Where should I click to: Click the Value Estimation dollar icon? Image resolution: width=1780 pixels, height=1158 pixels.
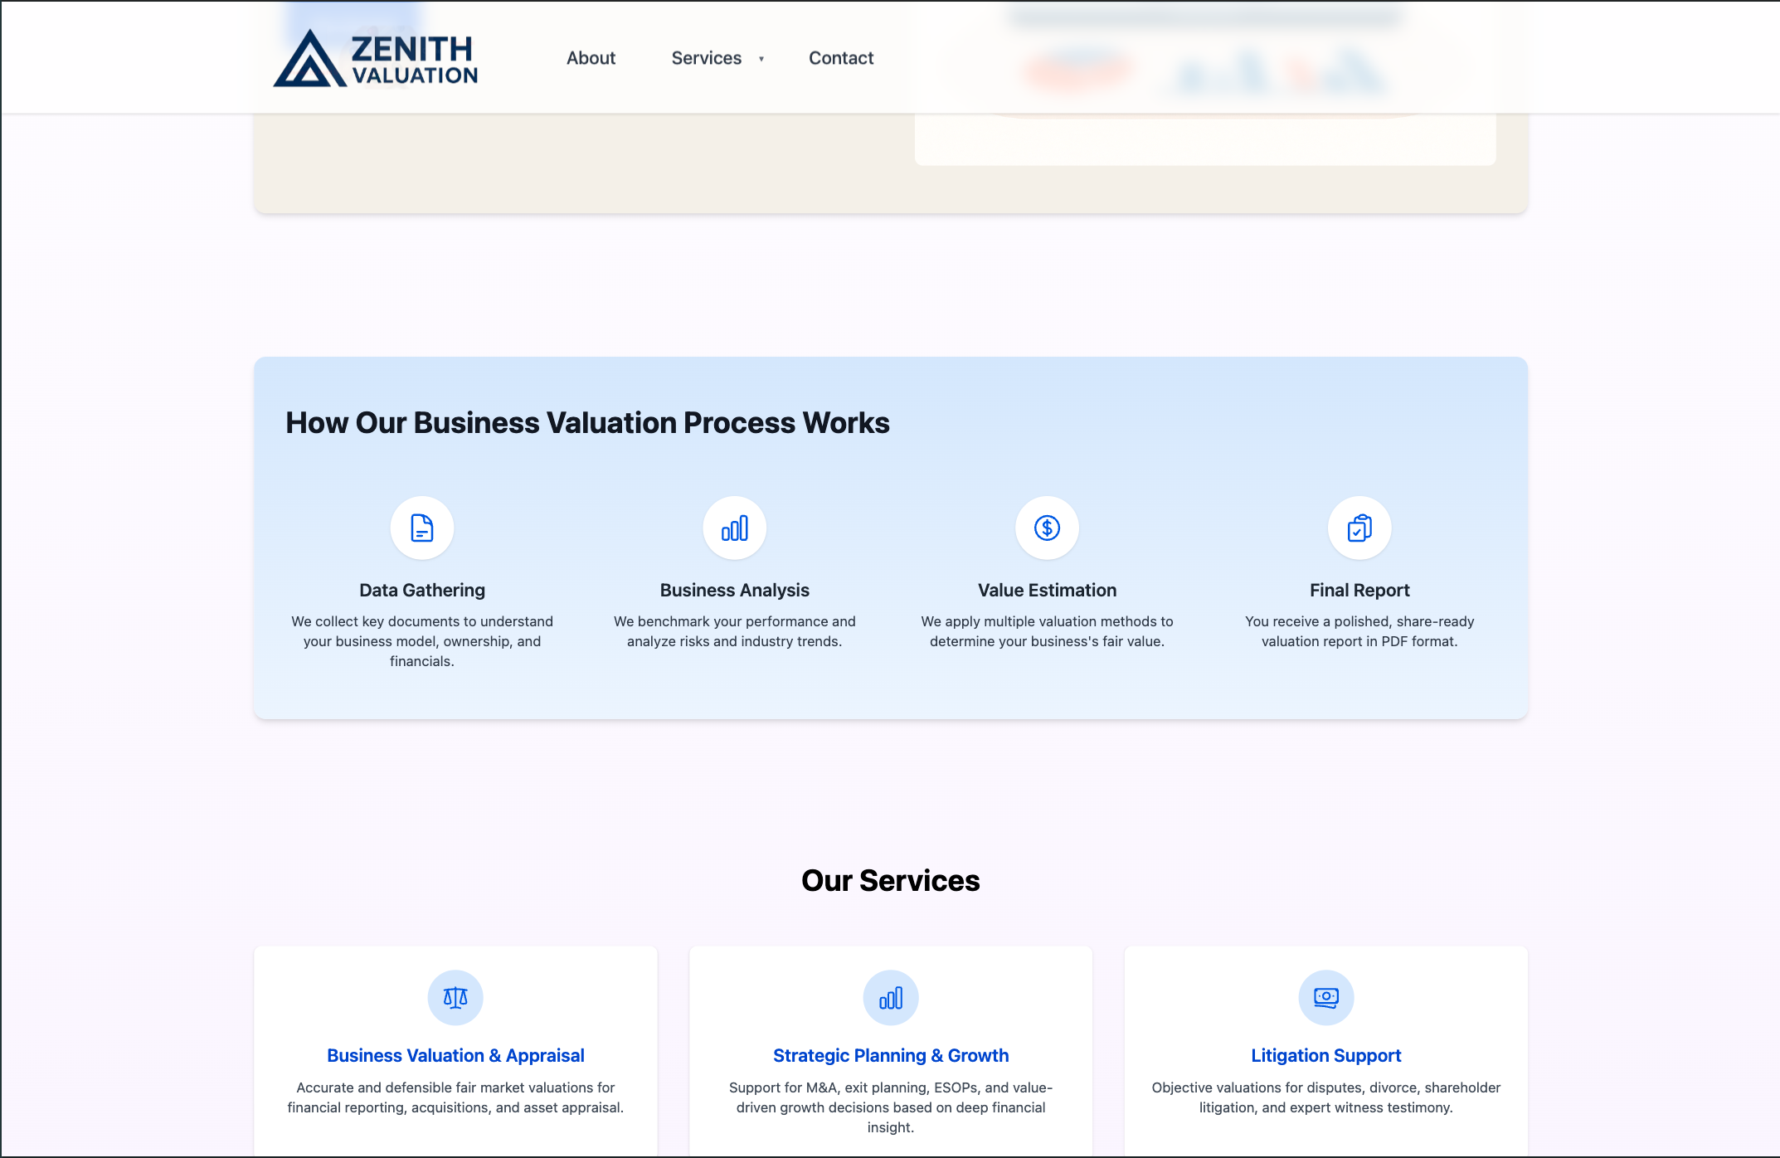1047,528
